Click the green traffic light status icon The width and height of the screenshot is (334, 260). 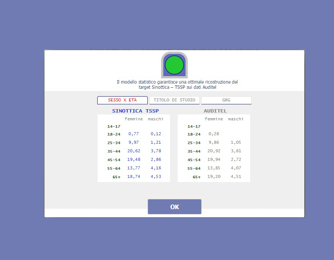click(174, 65)
